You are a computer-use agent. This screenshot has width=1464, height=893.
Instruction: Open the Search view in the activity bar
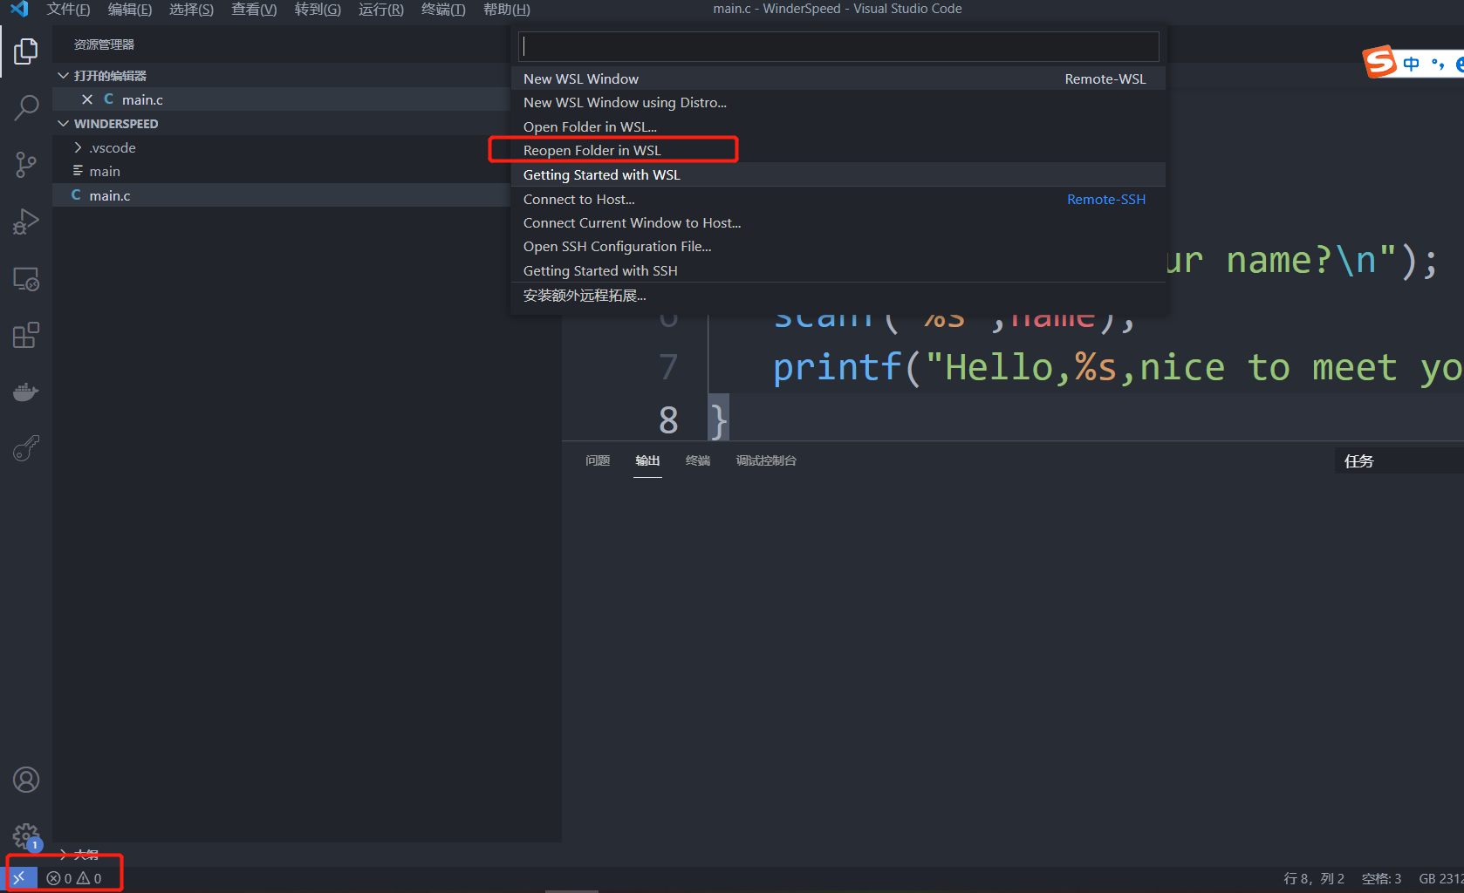pyautogui.click(x=25, y=107)
